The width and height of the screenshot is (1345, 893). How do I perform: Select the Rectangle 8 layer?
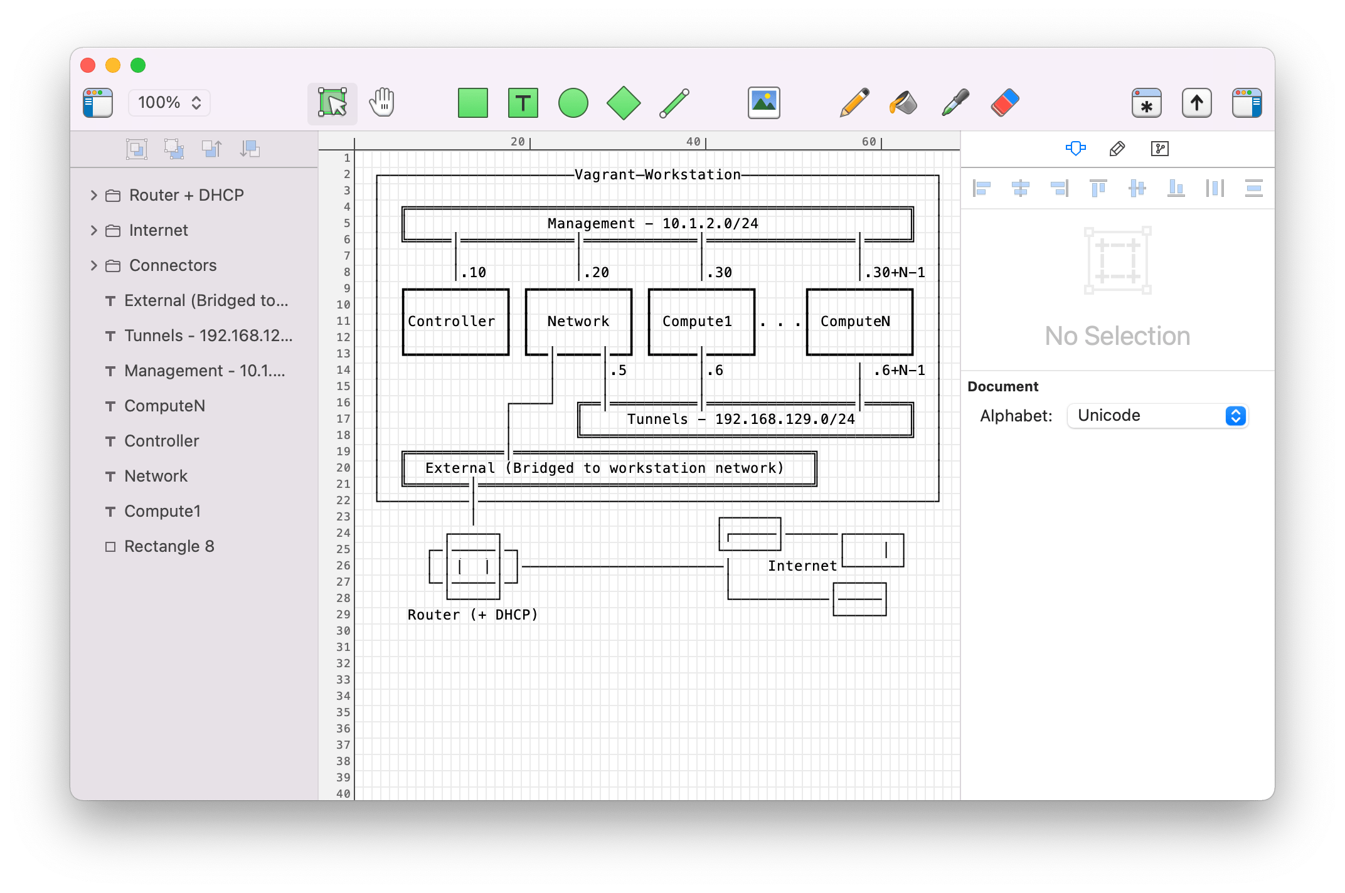click(x=169, y=546)
